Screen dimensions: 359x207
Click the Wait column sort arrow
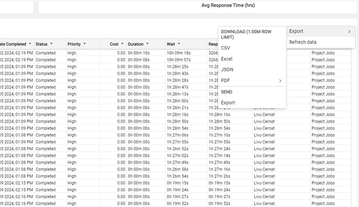[x=179, y=44]
